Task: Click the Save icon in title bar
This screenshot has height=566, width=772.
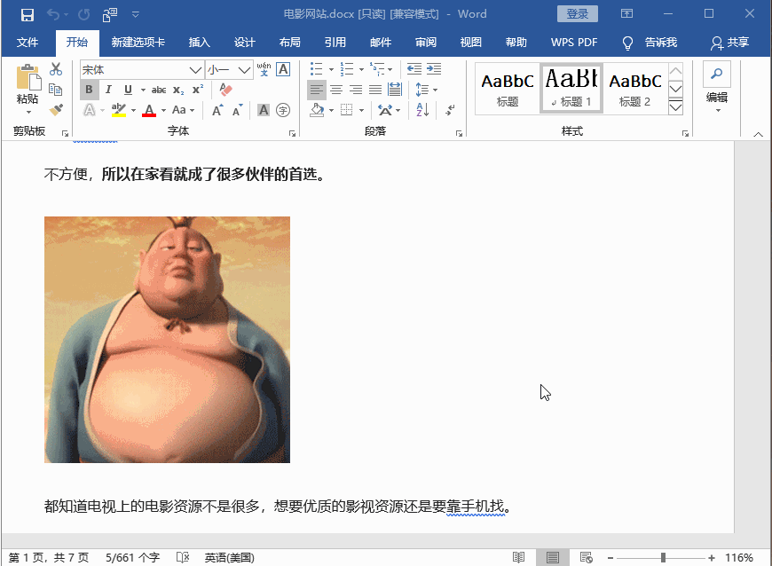Action: pos(28,15)
